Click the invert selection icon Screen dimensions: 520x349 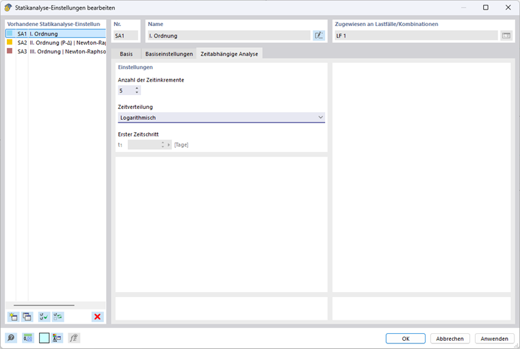tap(58, 317)
